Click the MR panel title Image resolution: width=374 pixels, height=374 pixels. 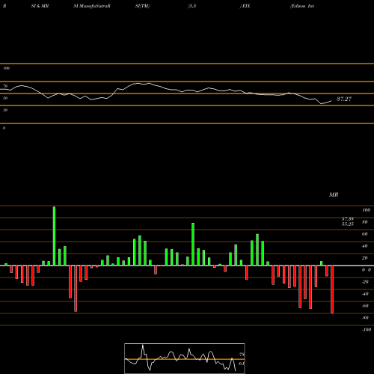334,194
